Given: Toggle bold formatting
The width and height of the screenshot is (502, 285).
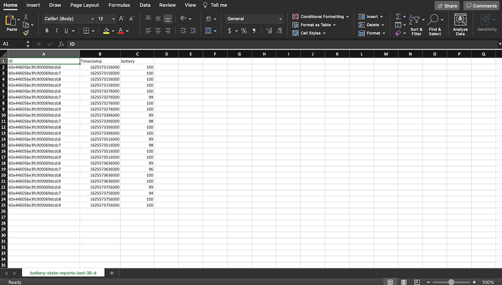Looking at the screenshot, I should pyautogui.click(x=47, y=31).
